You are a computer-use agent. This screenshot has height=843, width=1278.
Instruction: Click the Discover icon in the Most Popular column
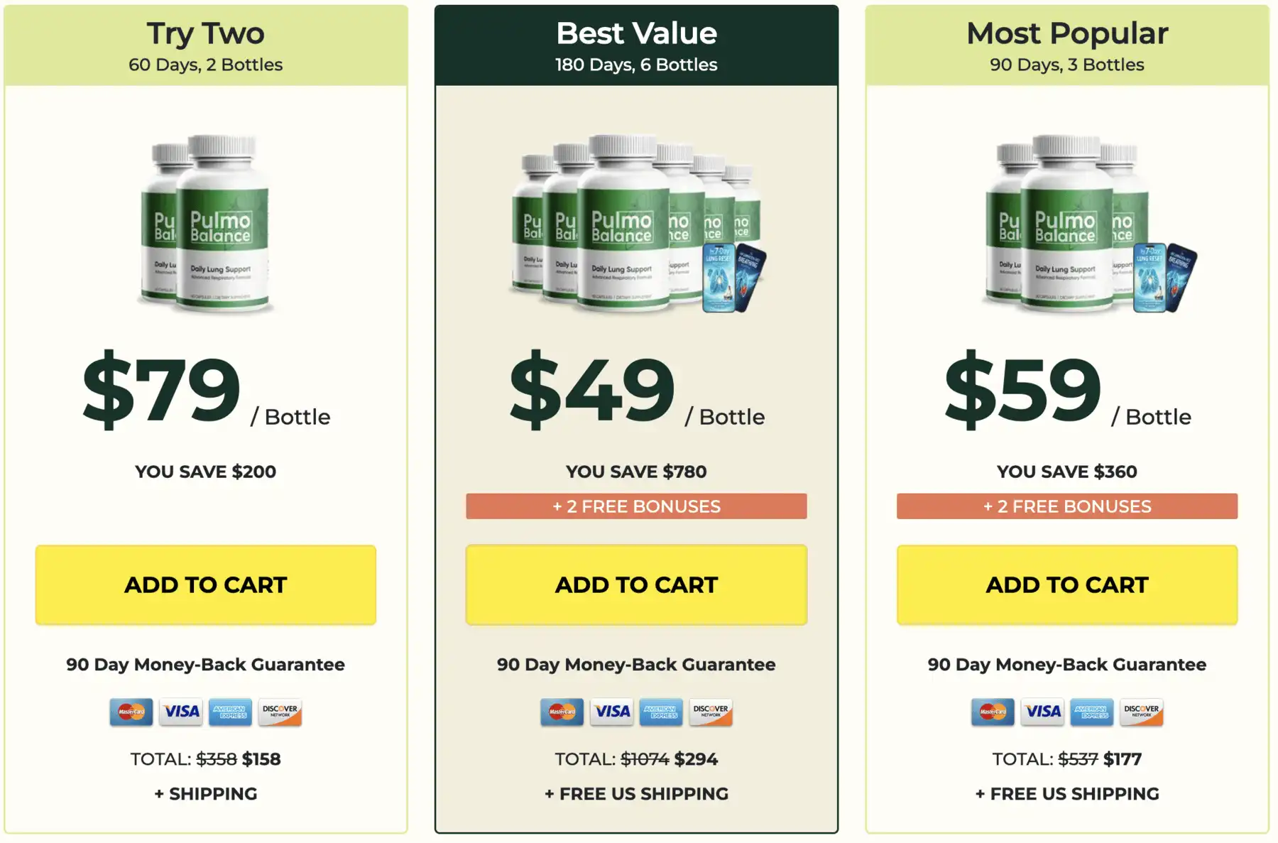[x=1142, y=712]
